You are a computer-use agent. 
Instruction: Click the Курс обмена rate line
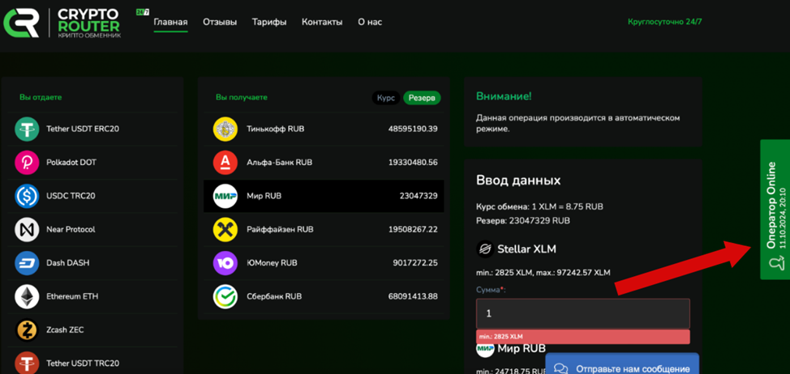[x=539, y=207]
